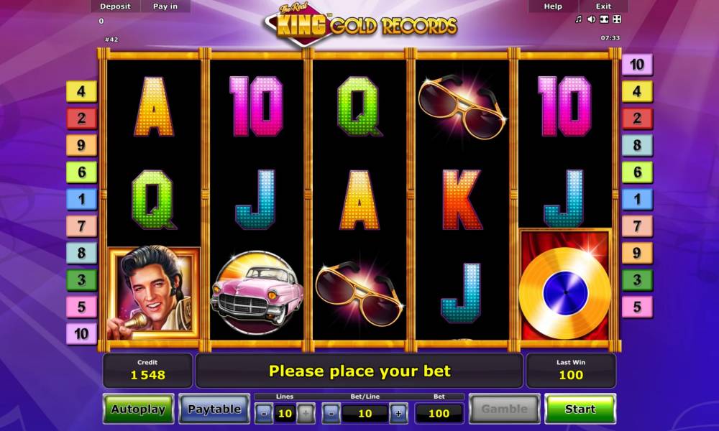Open the Paytable

pos(214,409)
